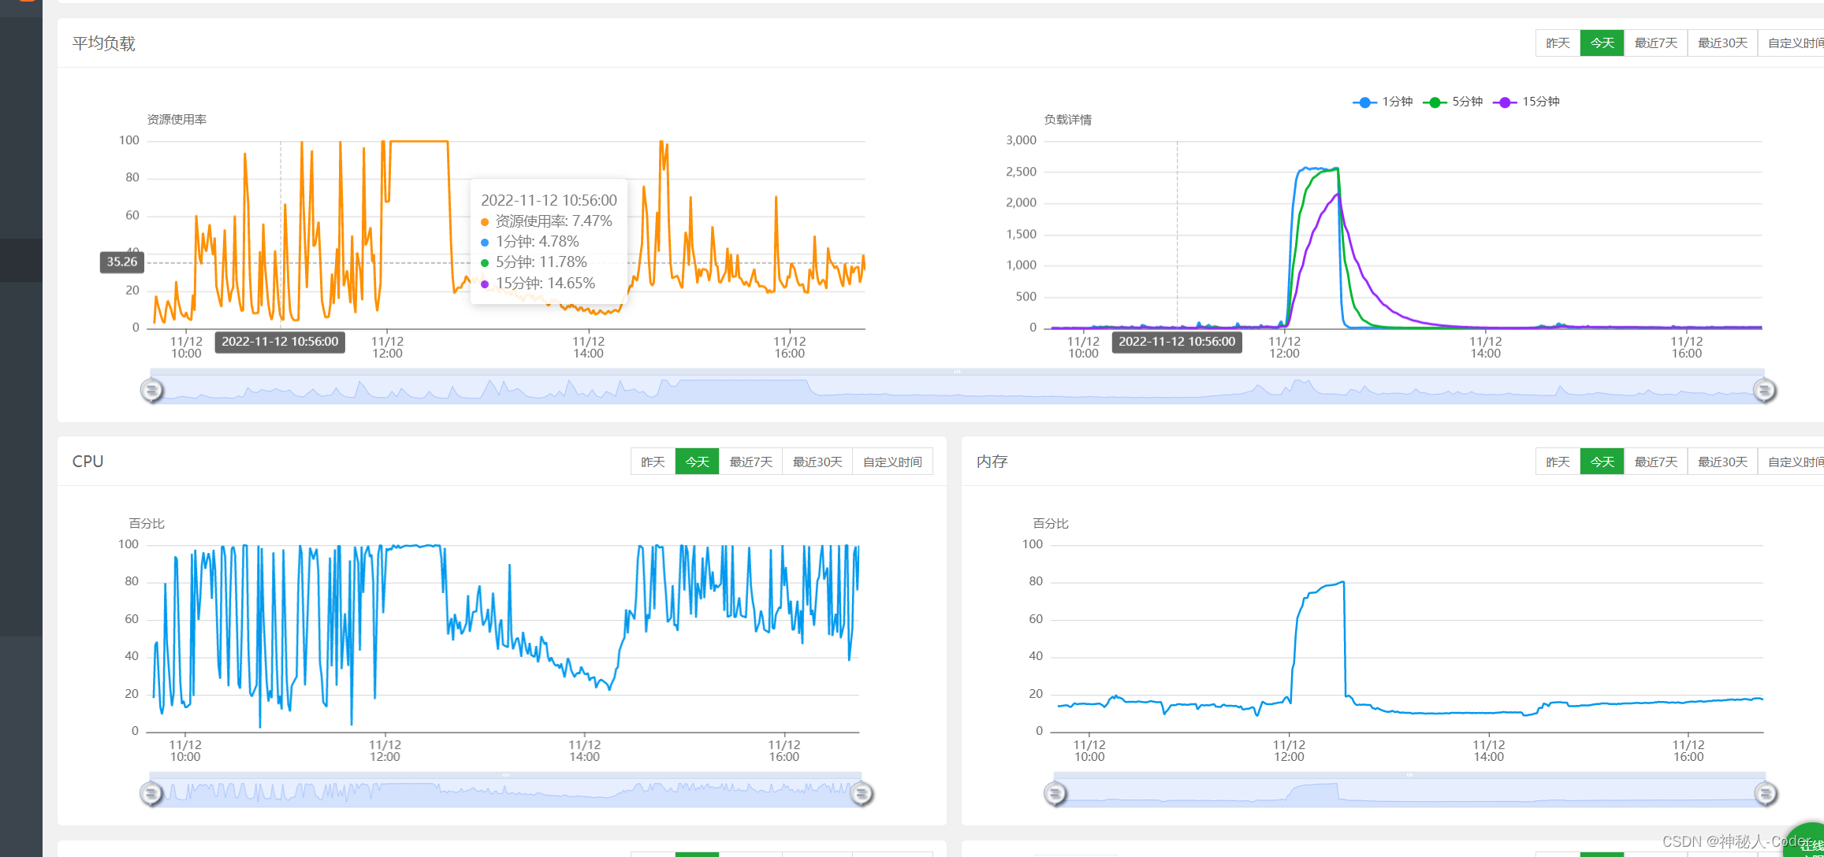Image resolution: width=1824 pixels, height=857 pixels.
Task: Select 昨天 tab in 平均负载 panel
Action: click(x=1558, y=43)
